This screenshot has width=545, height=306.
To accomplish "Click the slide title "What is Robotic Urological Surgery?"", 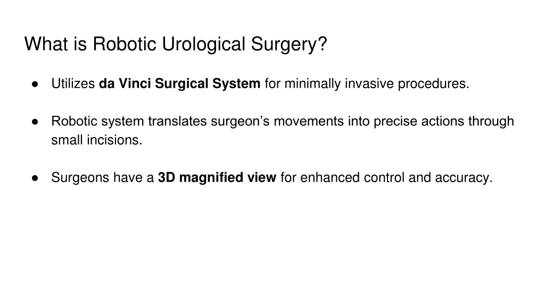I will [x=176, y=45].
